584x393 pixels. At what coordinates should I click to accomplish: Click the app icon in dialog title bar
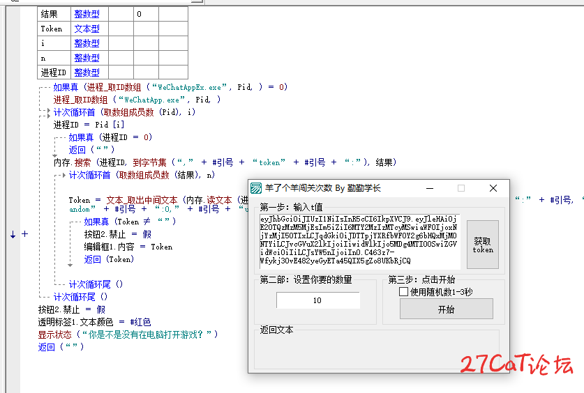click(x=256, y=188)
